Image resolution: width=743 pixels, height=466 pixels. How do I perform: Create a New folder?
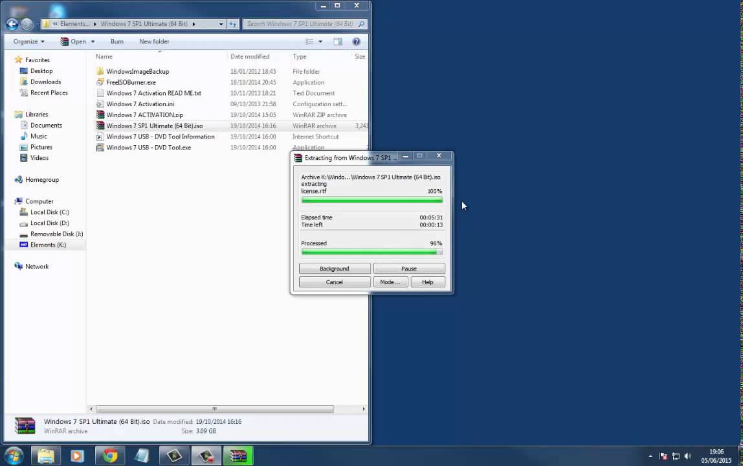(154, 41)
